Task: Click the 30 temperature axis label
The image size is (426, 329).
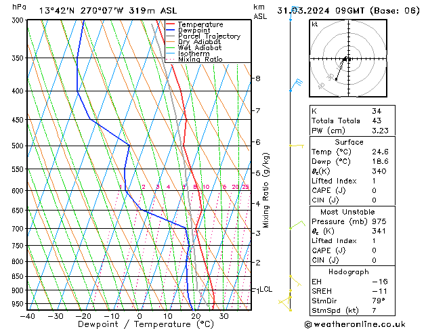Action: (x=223, y=316)
